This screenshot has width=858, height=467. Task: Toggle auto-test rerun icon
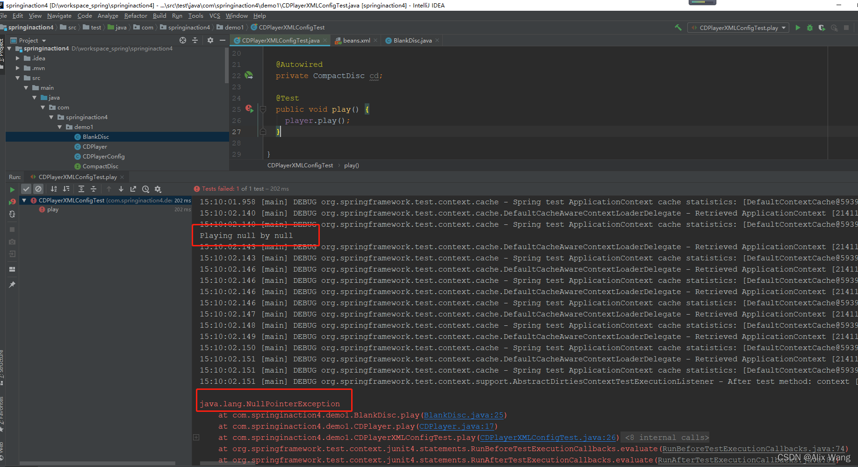click(12, 214)
